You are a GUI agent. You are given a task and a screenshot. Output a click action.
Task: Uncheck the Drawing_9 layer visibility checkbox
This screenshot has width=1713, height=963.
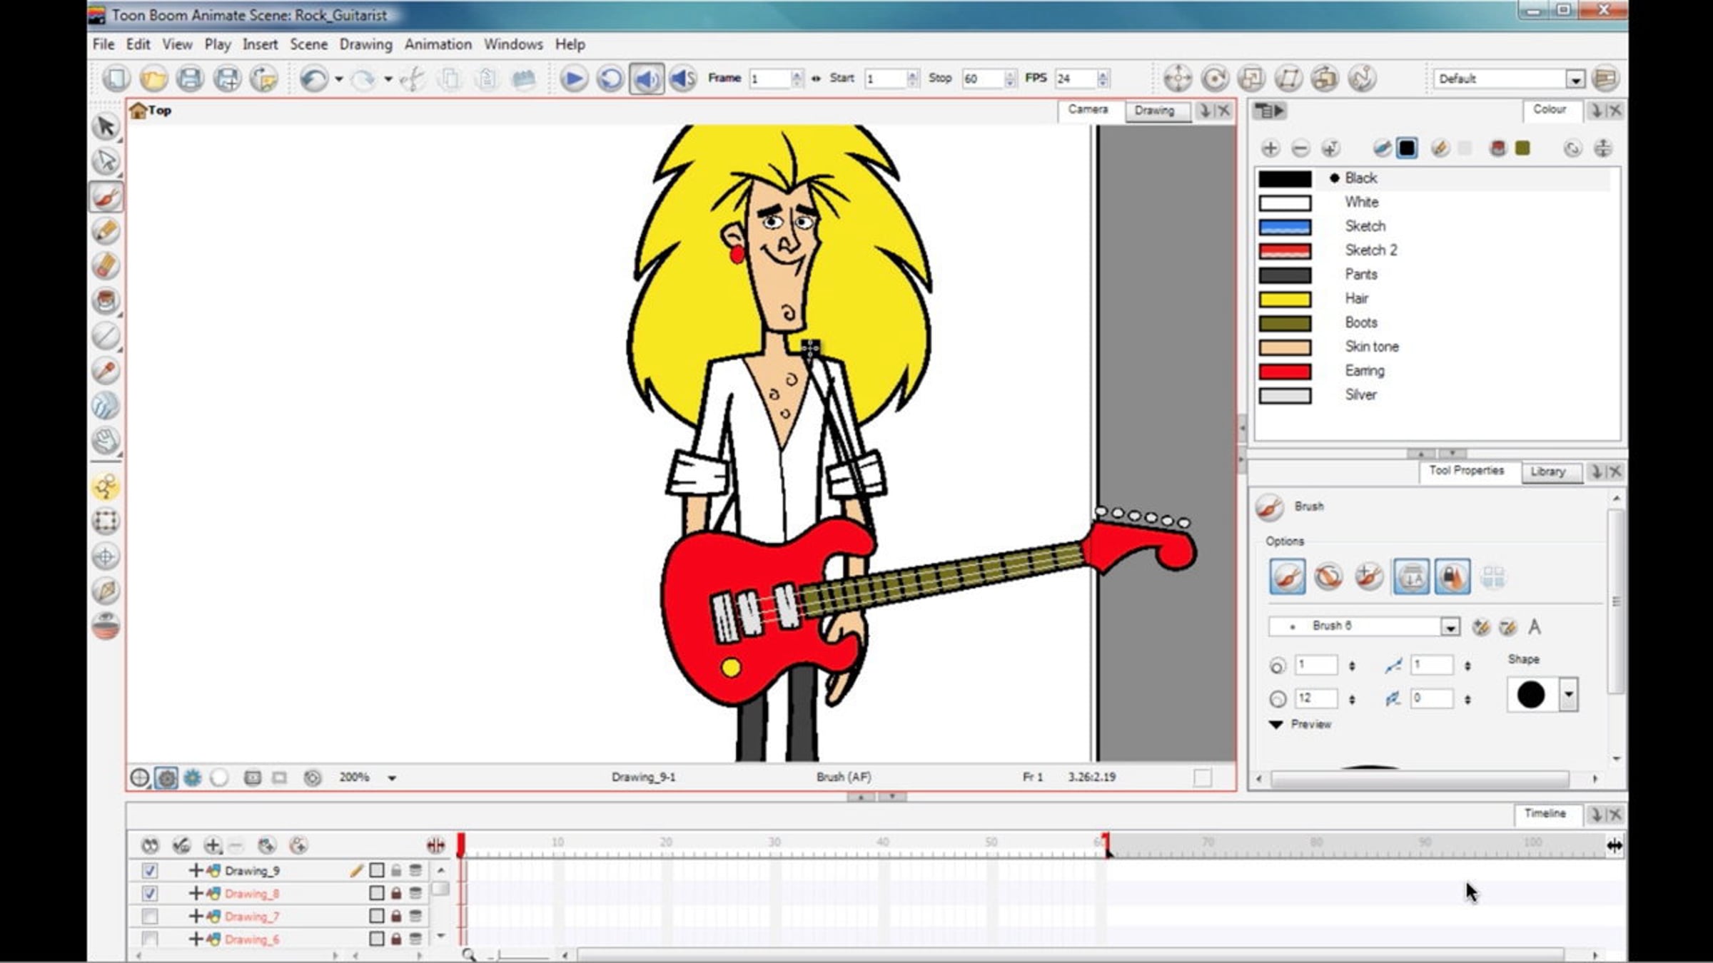[x=149, y=870]
